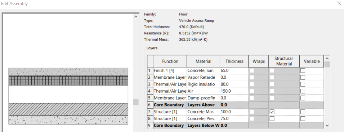Select row number 7 header

(x=150, y=112)
